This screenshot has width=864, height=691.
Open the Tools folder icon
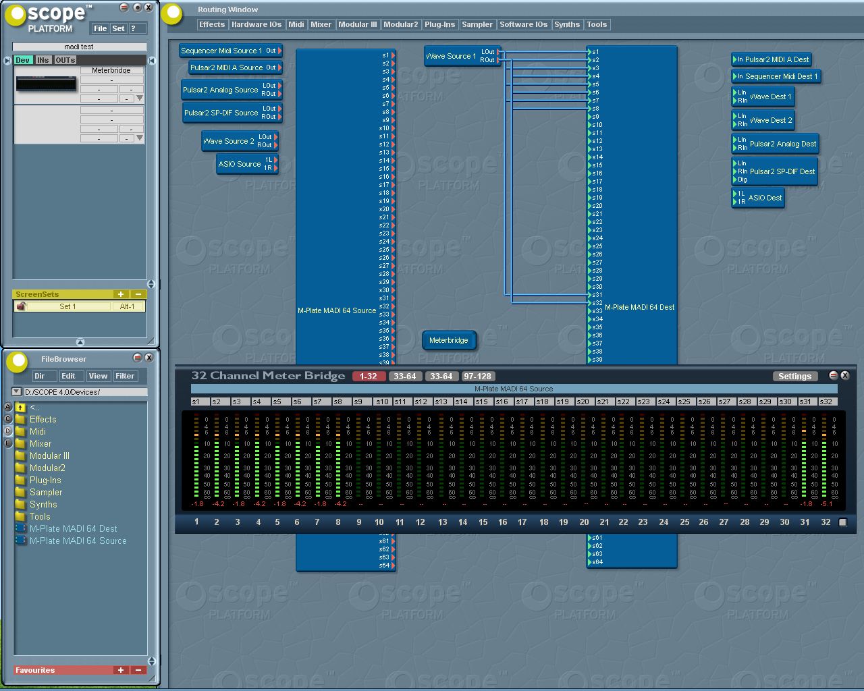click(x=20, y=516)
